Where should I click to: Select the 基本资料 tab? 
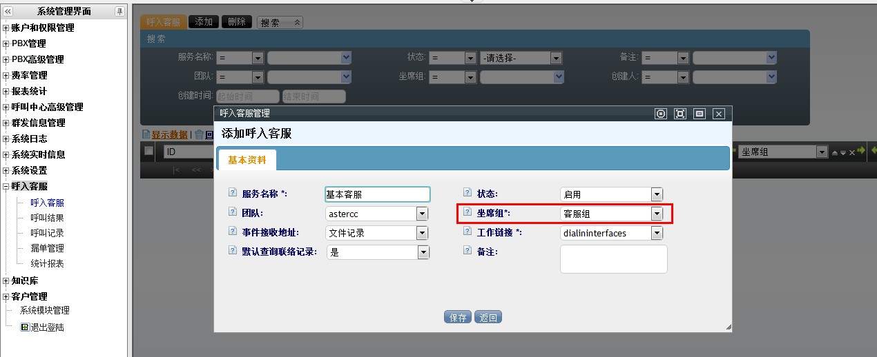click(x=247, y=159)
